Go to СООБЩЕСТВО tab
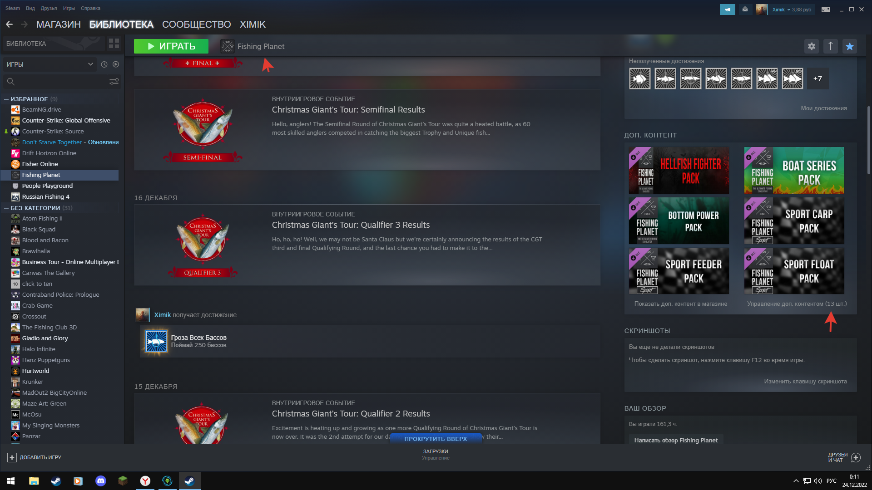 (x=197, y=24)
